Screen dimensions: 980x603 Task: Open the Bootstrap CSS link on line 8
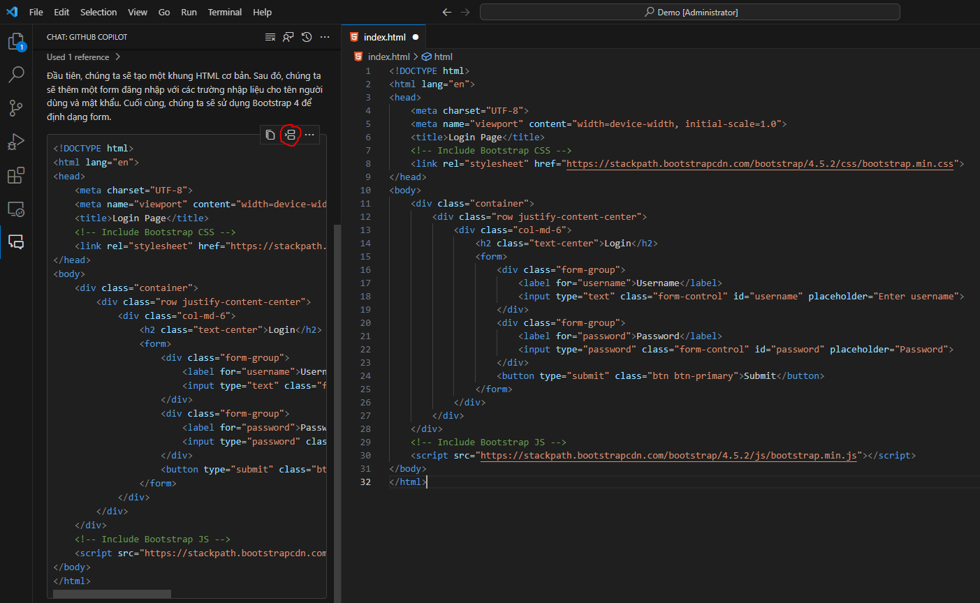[x=759, y=164]
